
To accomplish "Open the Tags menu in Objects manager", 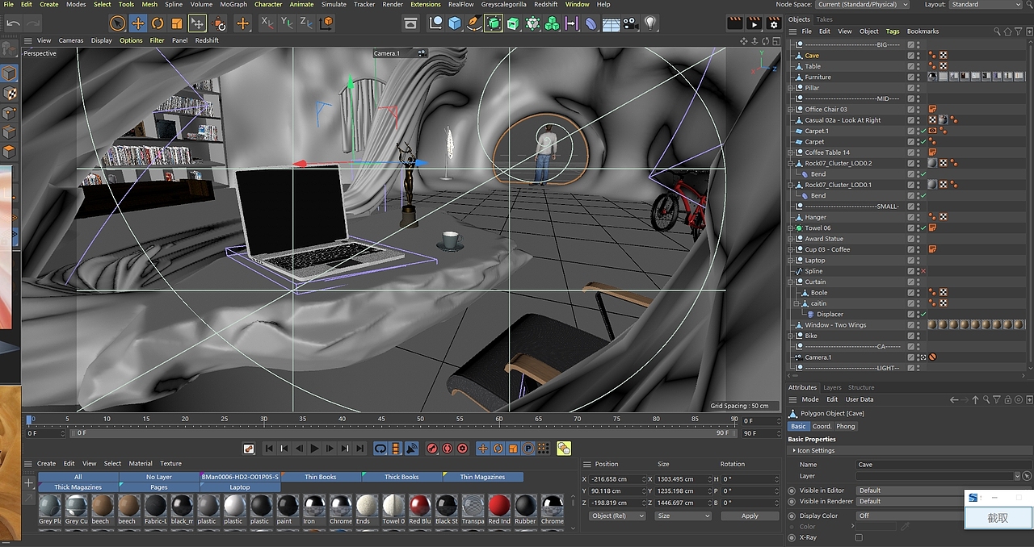I will (892, 31).
